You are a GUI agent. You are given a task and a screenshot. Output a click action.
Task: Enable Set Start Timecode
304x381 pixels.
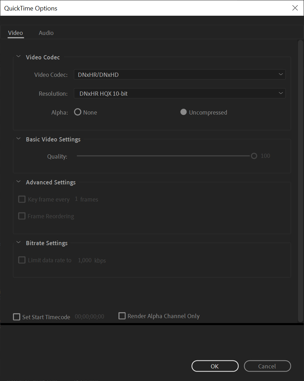[16, 317]
